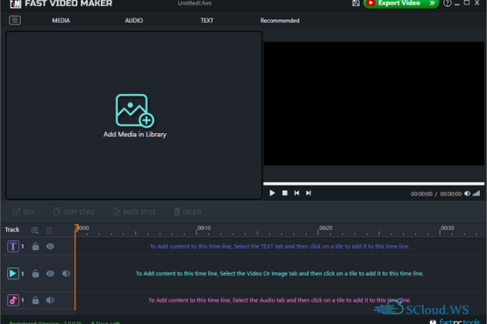The height and width of the screenshot is (324, 487).
Task: Select the audio track music note icon
Action: coord(13,300)
